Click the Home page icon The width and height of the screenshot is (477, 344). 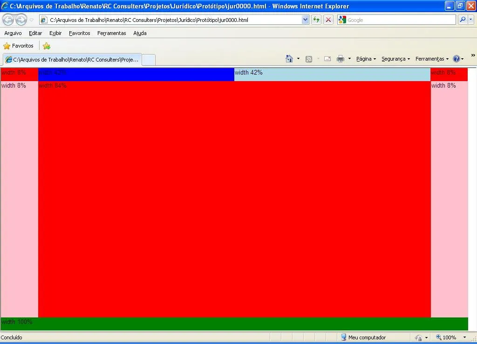[289, 59]
